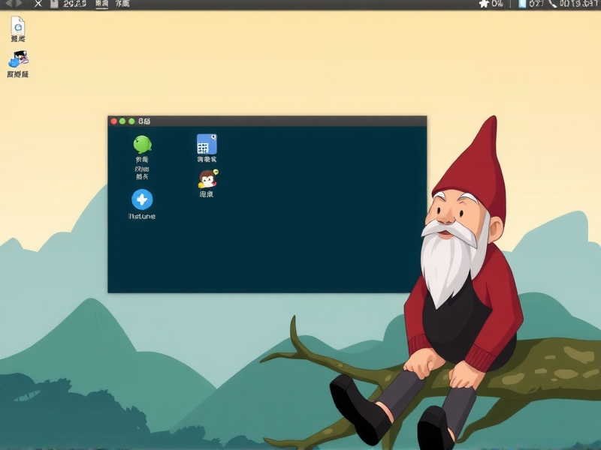The width and height of the screenshot is (601, 450).
Task: Select the Ikstone label under its icon
Action: click(143, 217)
